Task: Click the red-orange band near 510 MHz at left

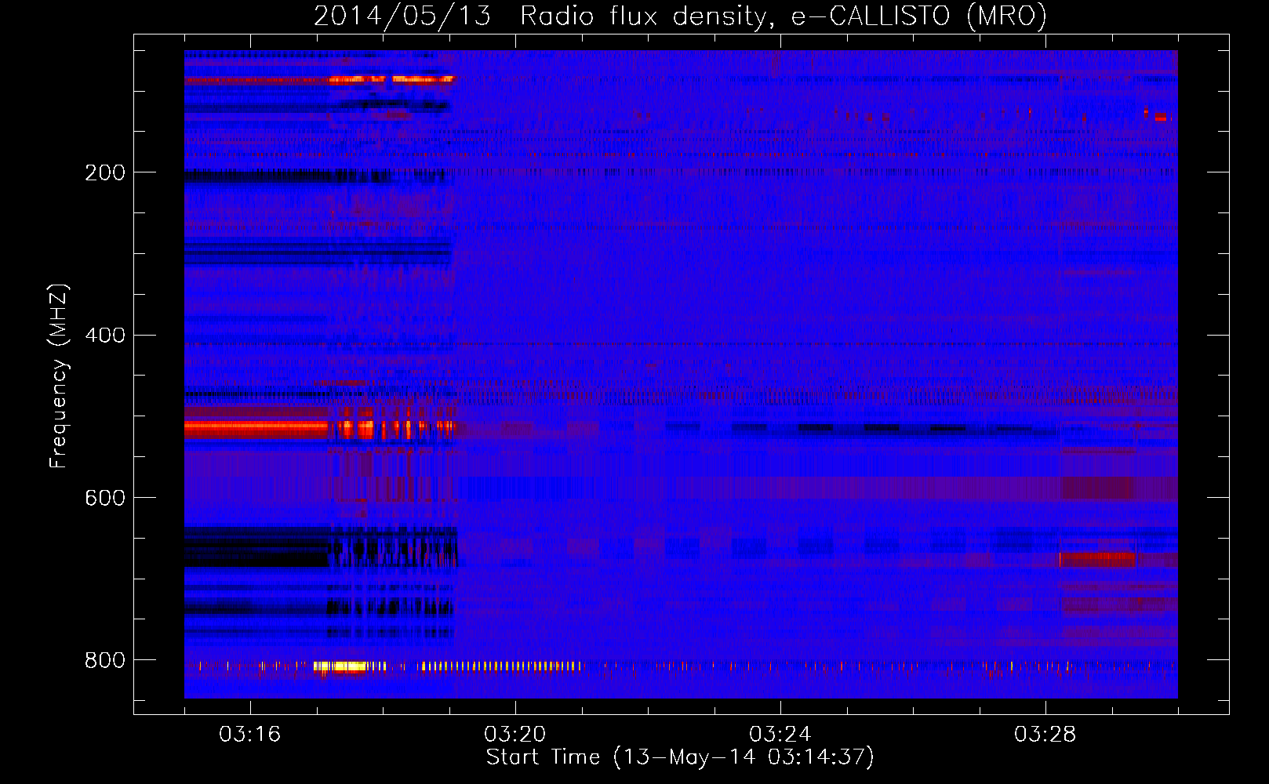Action: 256,428
